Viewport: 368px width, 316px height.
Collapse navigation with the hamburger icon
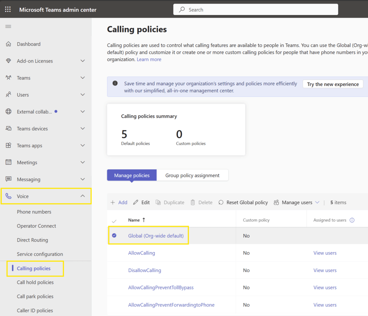8,26
